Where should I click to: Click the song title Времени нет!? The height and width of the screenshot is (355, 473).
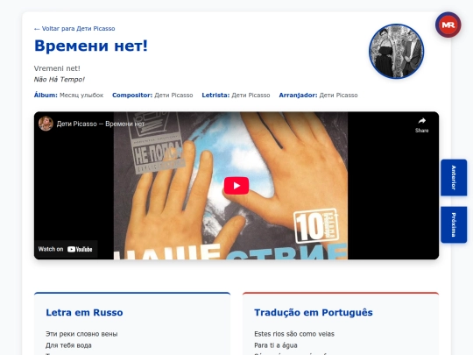[91, 46]
